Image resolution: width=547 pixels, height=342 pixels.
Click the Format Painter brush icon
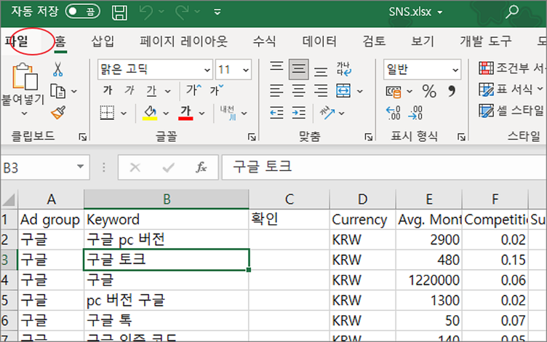pyautogui.click(x=58, y=113)
